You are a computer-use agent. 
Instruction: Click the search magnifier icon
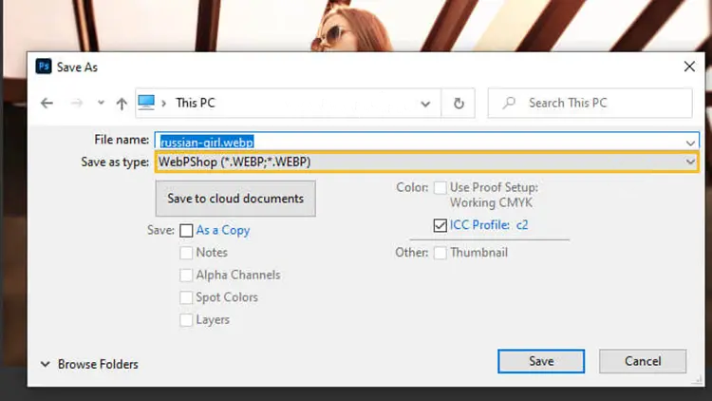tap(509, 103)
